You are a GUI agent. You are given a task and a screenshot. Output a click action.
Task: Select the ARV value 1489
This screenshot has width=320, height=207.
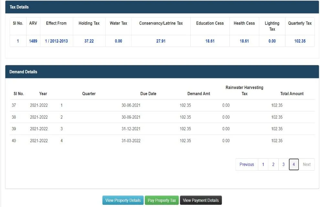click(x=33, y=41)
